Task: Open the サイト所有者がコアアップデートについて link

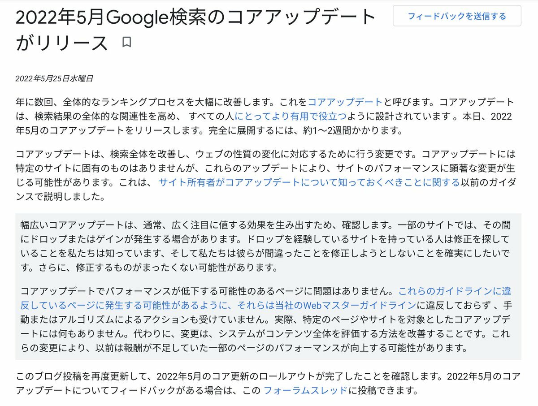Action: pyautogui.click(x=309, y=182)
